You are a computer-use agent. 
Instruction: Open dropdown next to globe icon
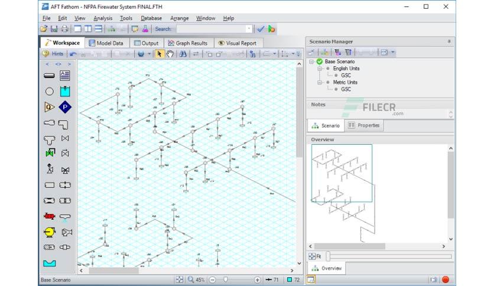point(149,54)
